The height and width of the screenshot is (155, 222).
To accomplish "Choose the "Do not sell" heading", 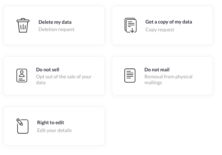I will click(48, 70).
